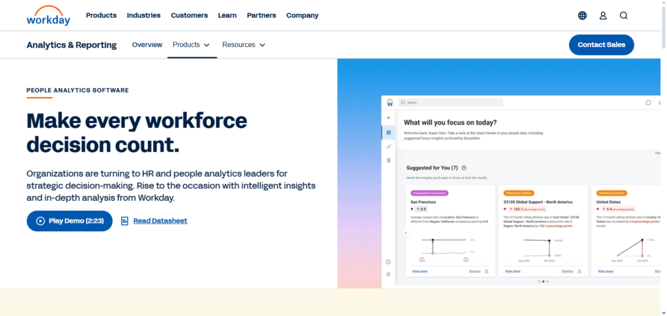Open the Read Datasheet link
The width and height of the screenshot is (667, 316).
(x=160, y=221)
